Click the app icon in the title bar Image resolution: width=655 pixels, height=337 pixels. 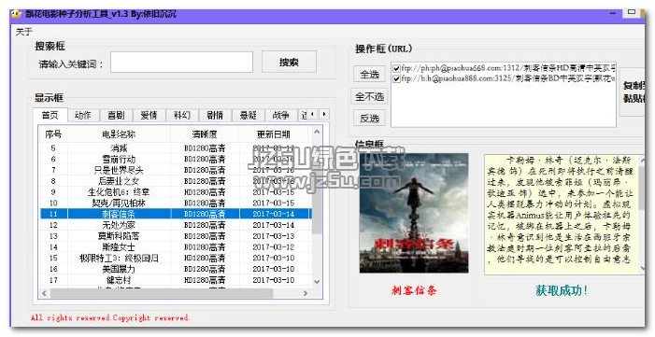click(16, 14)
